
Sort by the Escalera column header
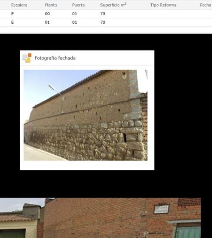(19, 5)
